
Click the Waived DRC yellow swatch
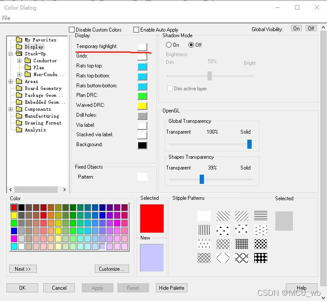pyautogui.click(x=142, y=106)
